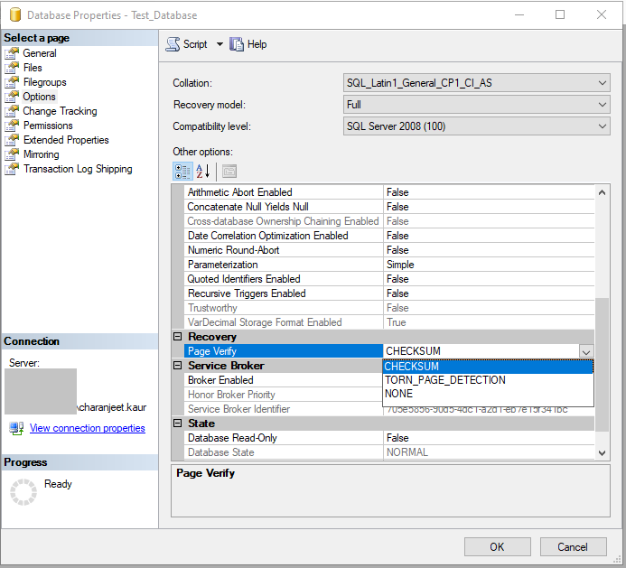Click the Database Properties title bar icon
Viewport: 626px width, 568px height.
coord(15,14)
